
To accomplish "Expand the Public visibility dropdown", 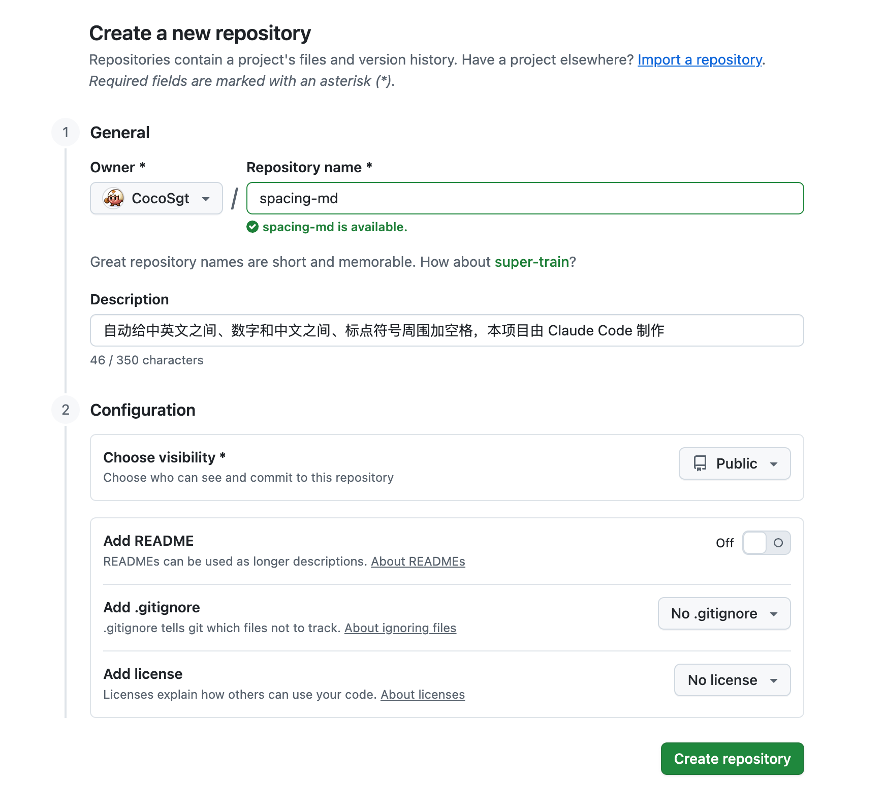I will coord(735,463).
